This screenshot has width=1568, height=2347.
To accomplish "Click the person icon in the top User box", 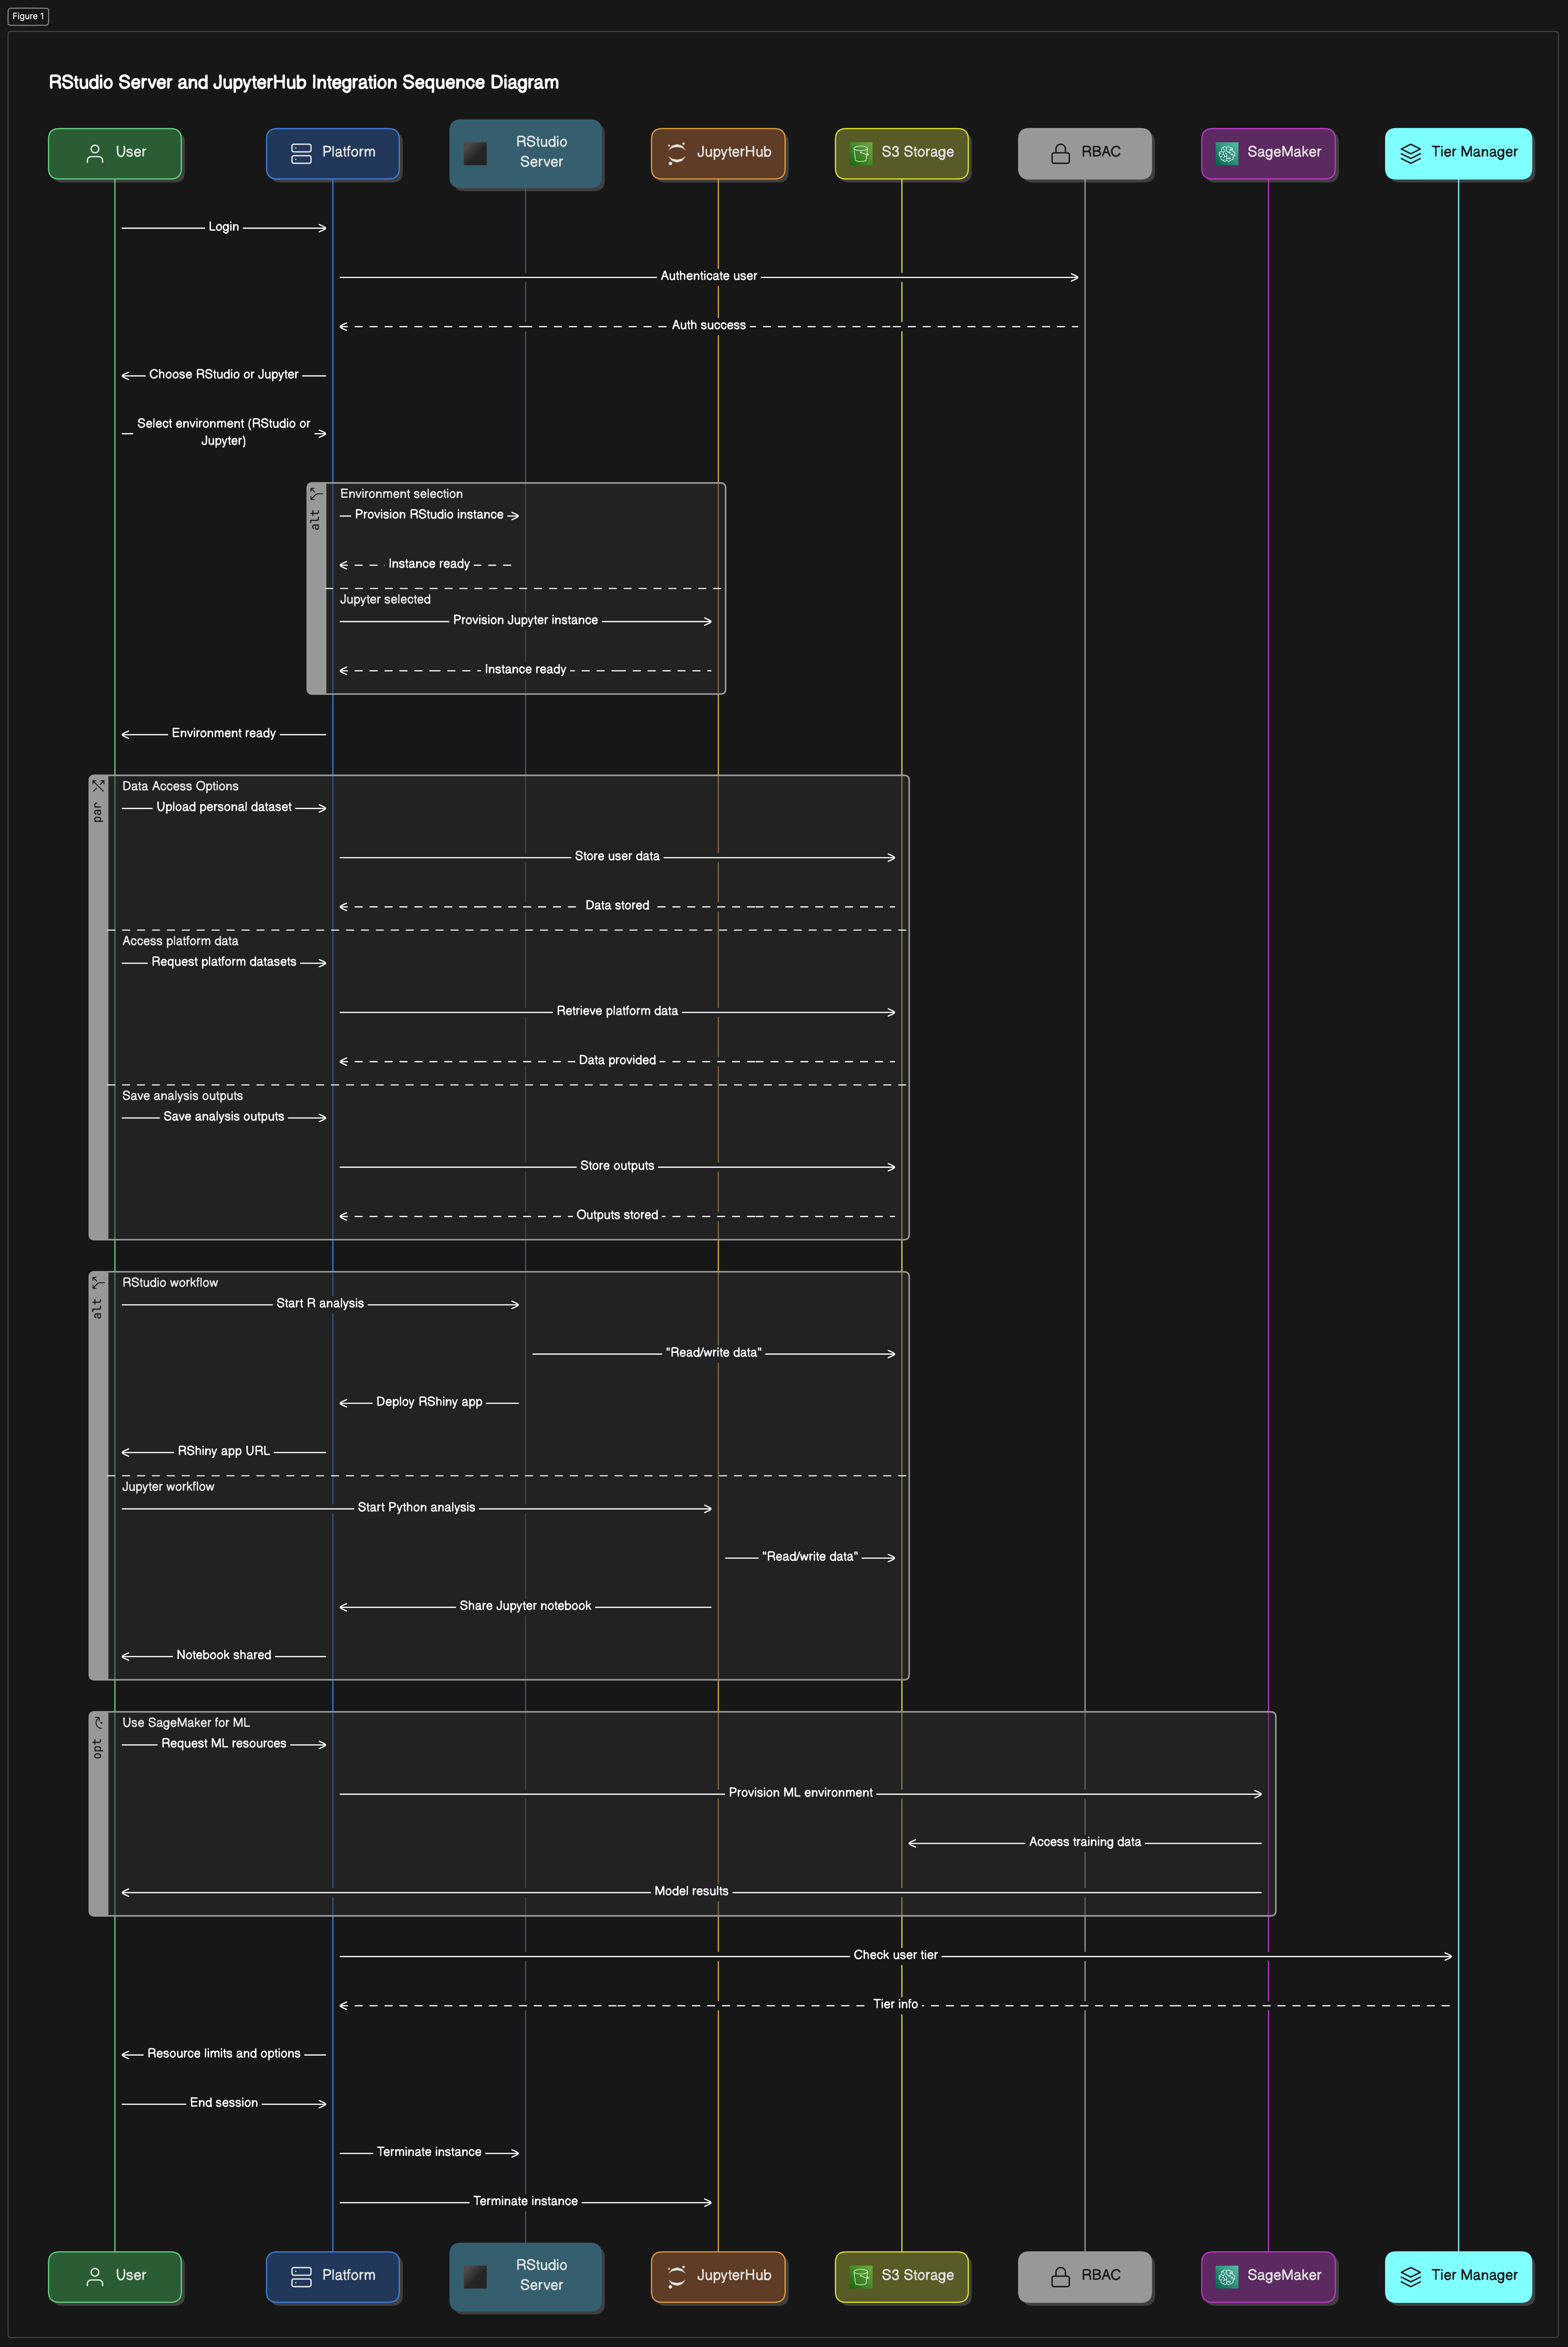I will tap(95, 153).
